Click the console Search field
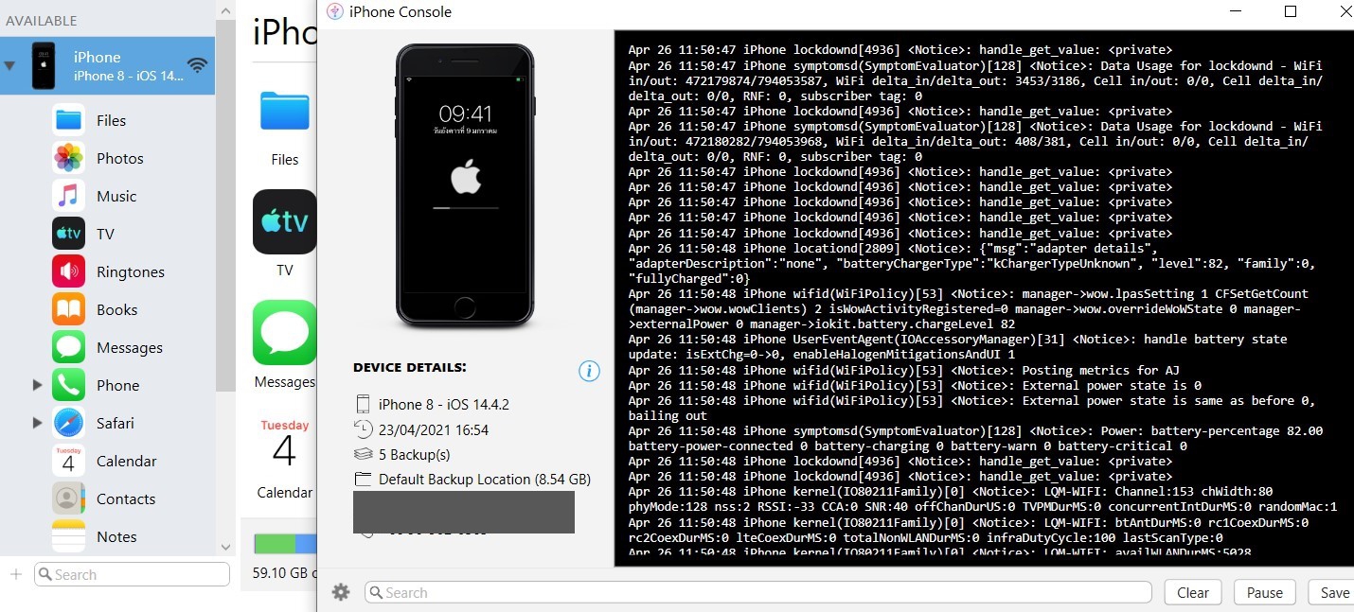Viewport: 1354px width, 612px height. 757,592
